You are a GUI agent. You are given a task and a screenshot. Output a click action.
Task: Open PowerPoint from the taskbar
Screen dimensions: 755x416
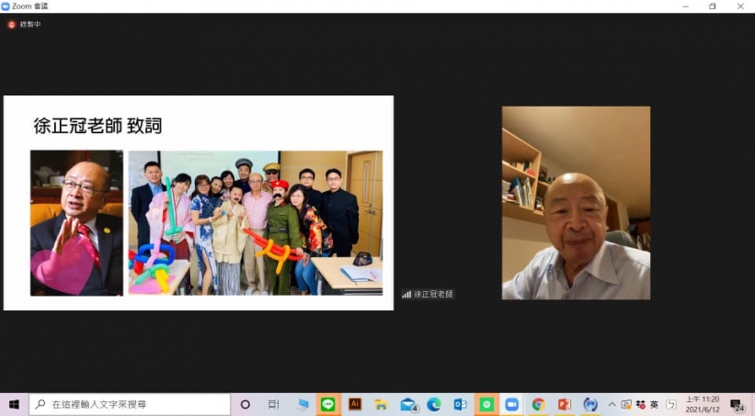coord(565,404)
